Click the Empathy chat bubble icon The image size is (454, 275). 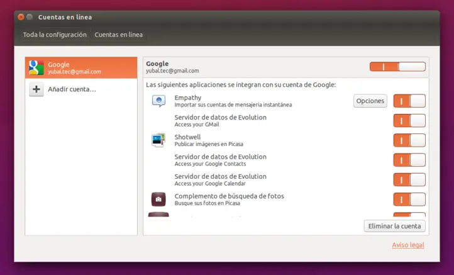click(158, 101)
